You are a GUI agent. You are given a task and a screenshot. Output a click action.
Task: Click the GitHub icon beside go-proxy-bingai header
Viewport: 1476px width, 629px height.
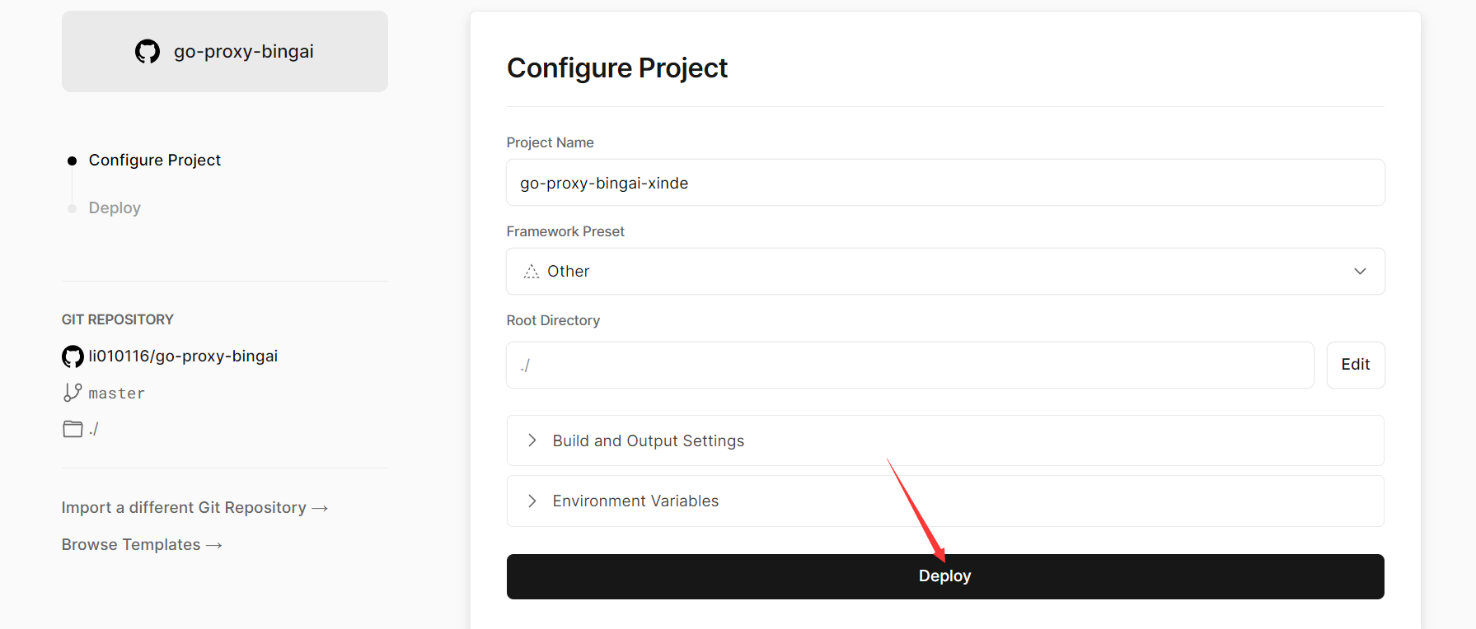[x=148, y=52]
